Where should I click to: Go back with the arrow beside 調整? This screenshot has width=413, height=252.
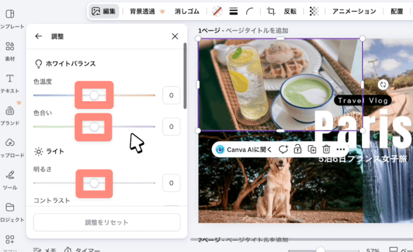point(39,36)
